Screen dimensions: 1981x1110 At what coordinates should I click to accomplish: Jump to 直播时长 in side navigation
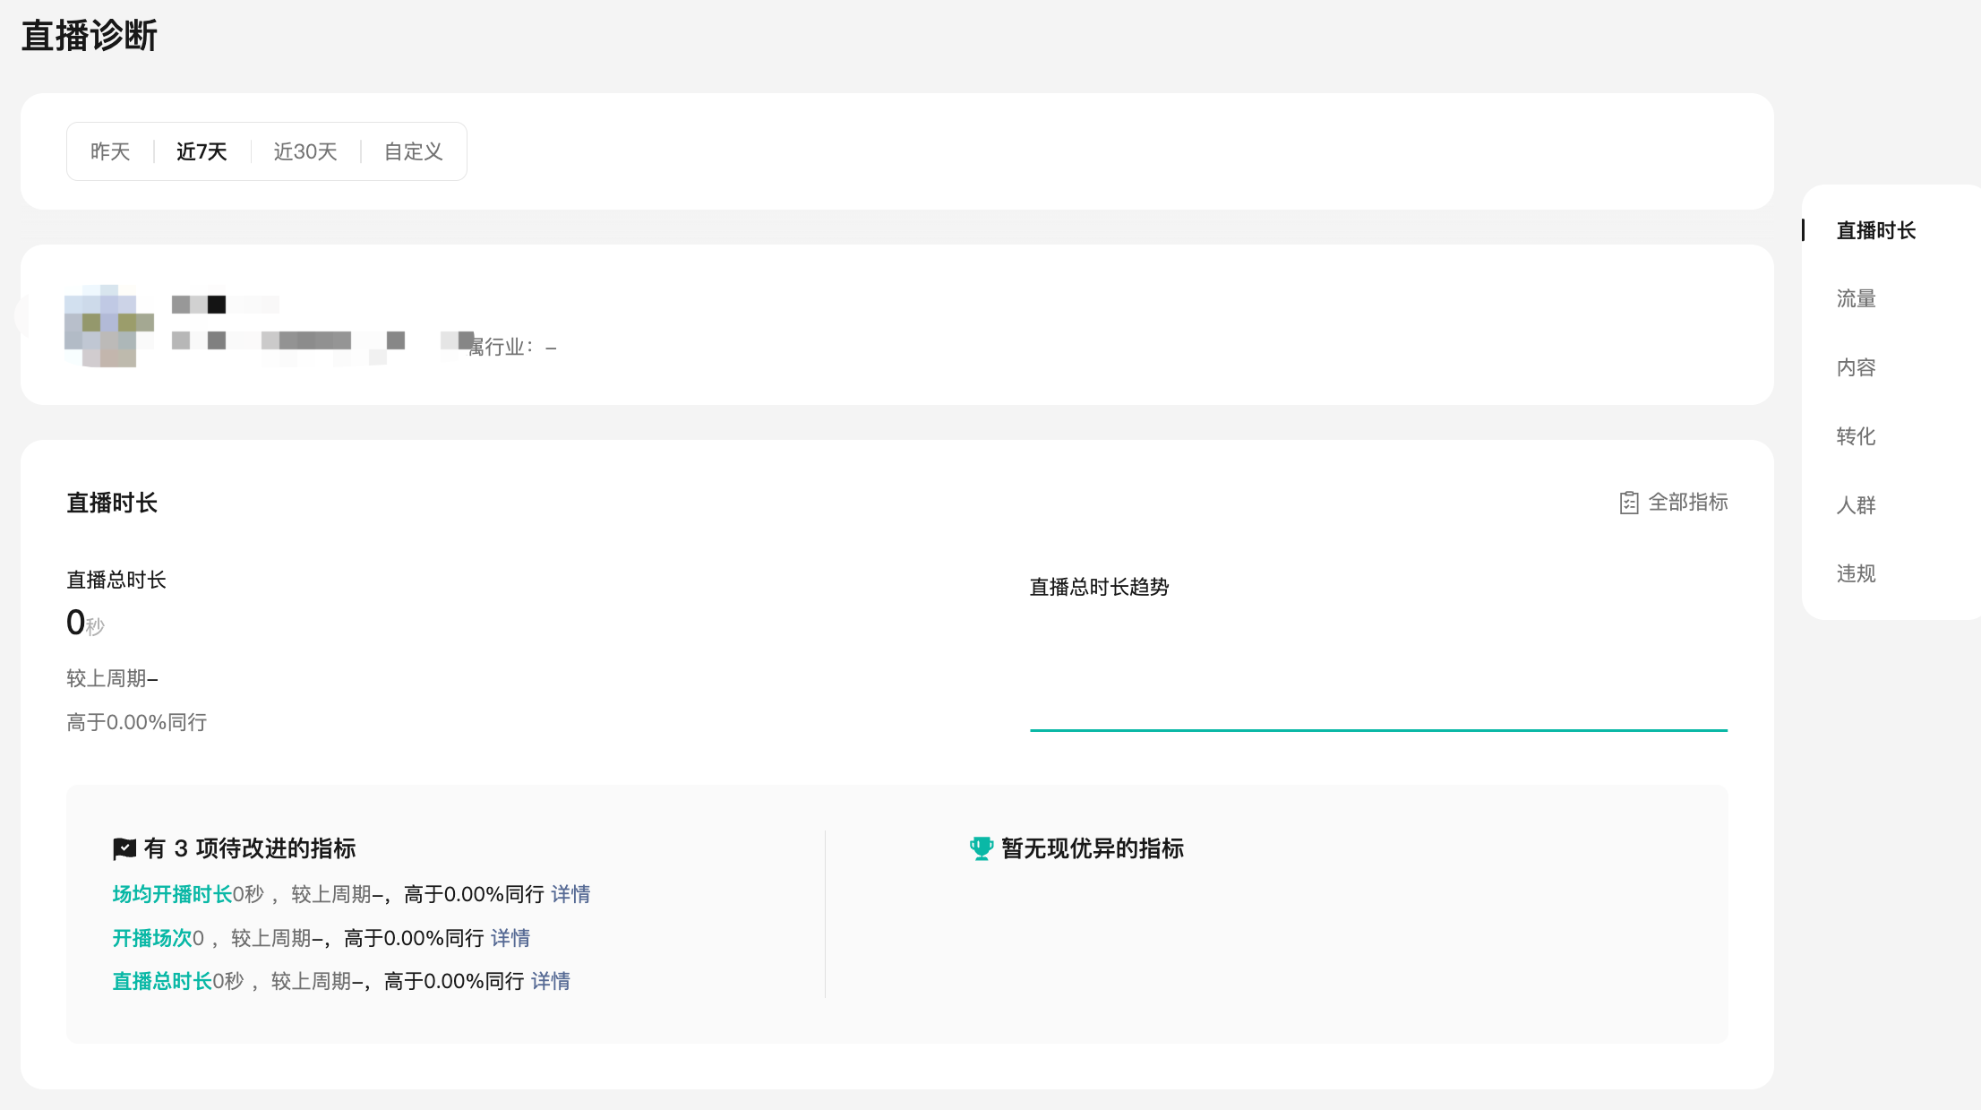point(1875,230)
